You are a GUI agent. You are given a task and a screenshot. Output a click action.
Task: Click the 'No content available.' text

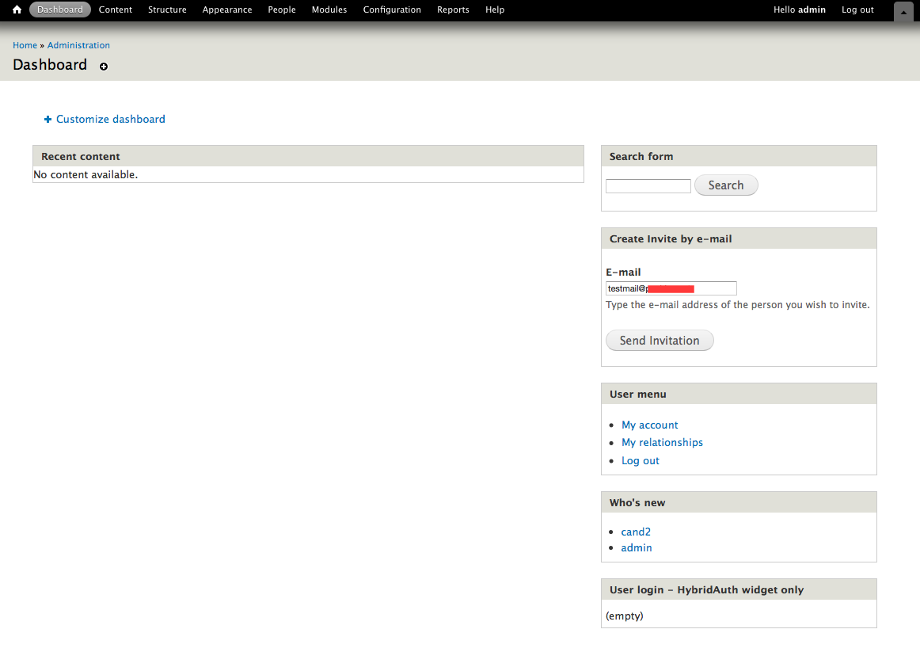[86, 174]
